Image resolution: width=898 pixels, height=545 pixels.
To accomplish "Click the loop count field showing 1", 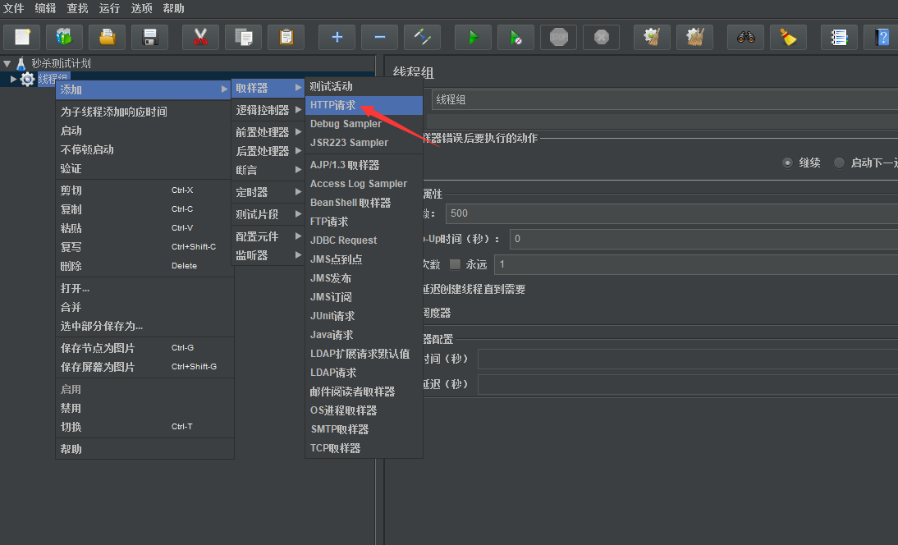I will coord(696,264).
